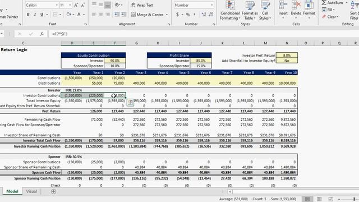Open Alignment settings dialog launcher
Viewport: 359px width, 202px height.
point(169,24)
